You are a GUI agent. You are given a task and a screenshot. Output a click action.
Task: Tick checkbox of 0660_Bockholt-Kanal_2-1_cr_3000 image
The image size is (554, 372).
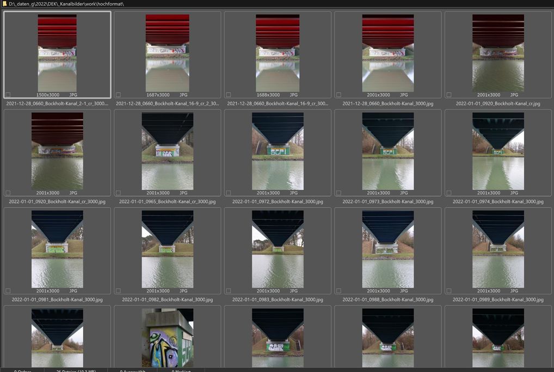pos(8,95)
